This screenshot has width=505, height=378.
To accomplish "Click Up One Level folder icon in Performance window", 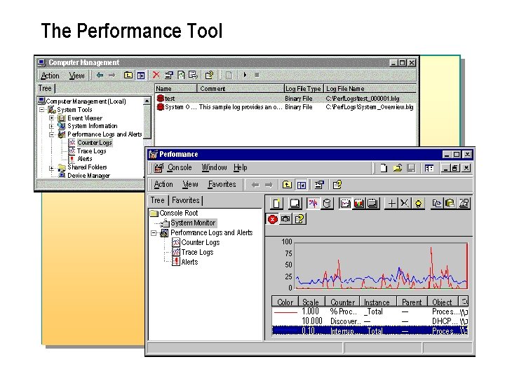I will click(287, 185).
